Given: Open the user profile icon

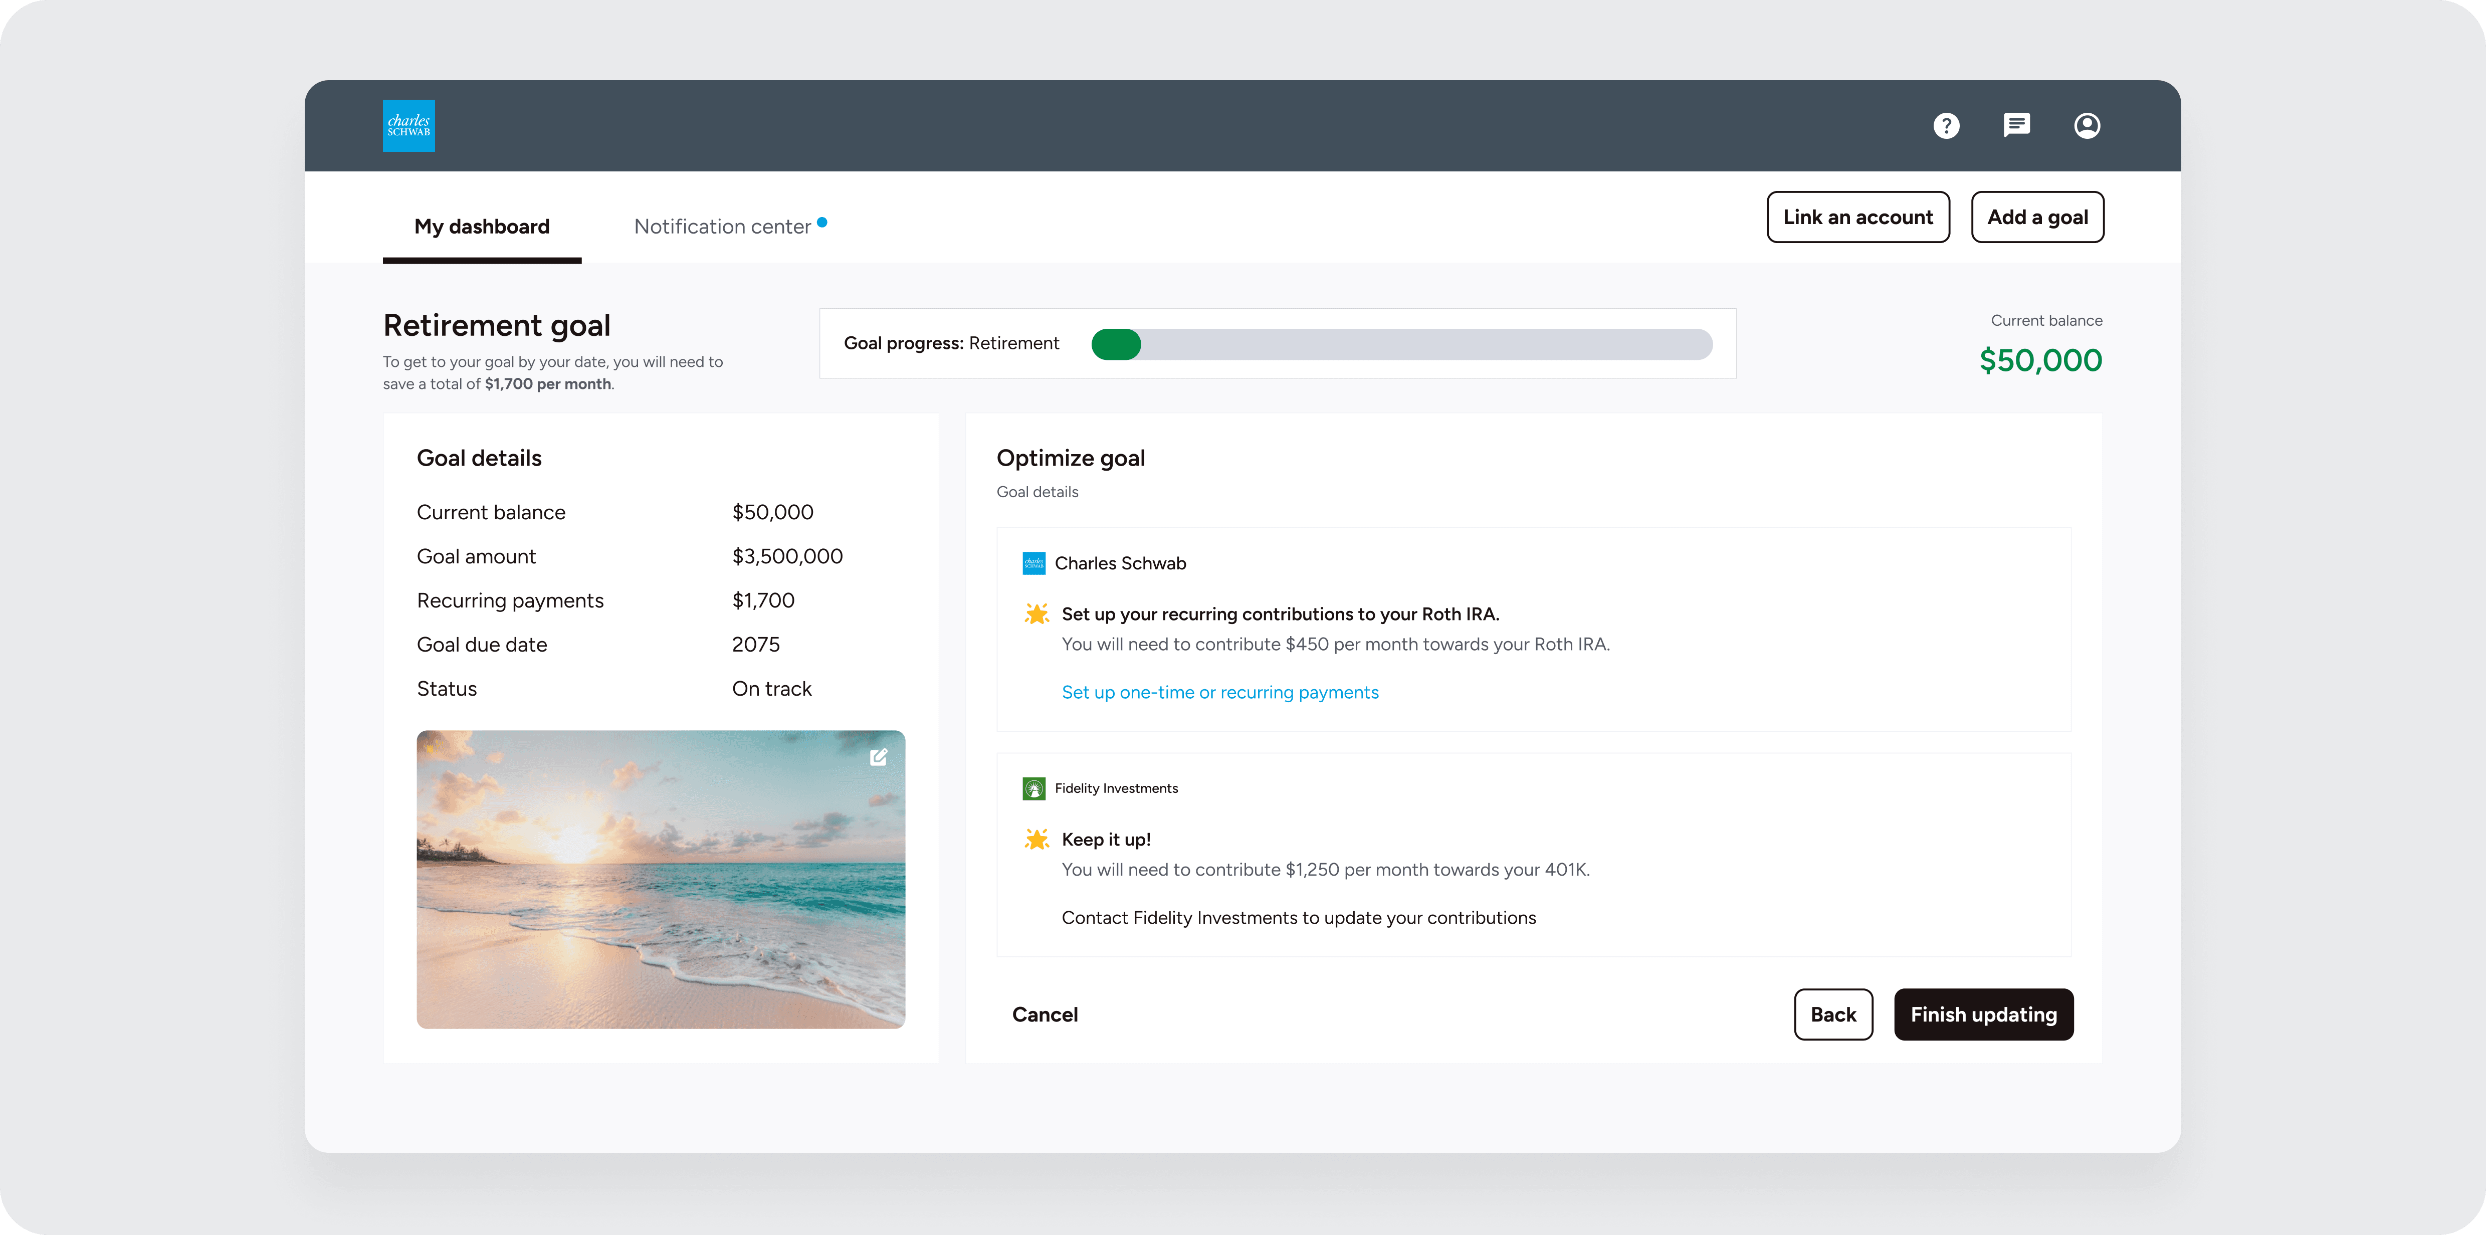Looking at the screenshot, I should pos(2087,125).
